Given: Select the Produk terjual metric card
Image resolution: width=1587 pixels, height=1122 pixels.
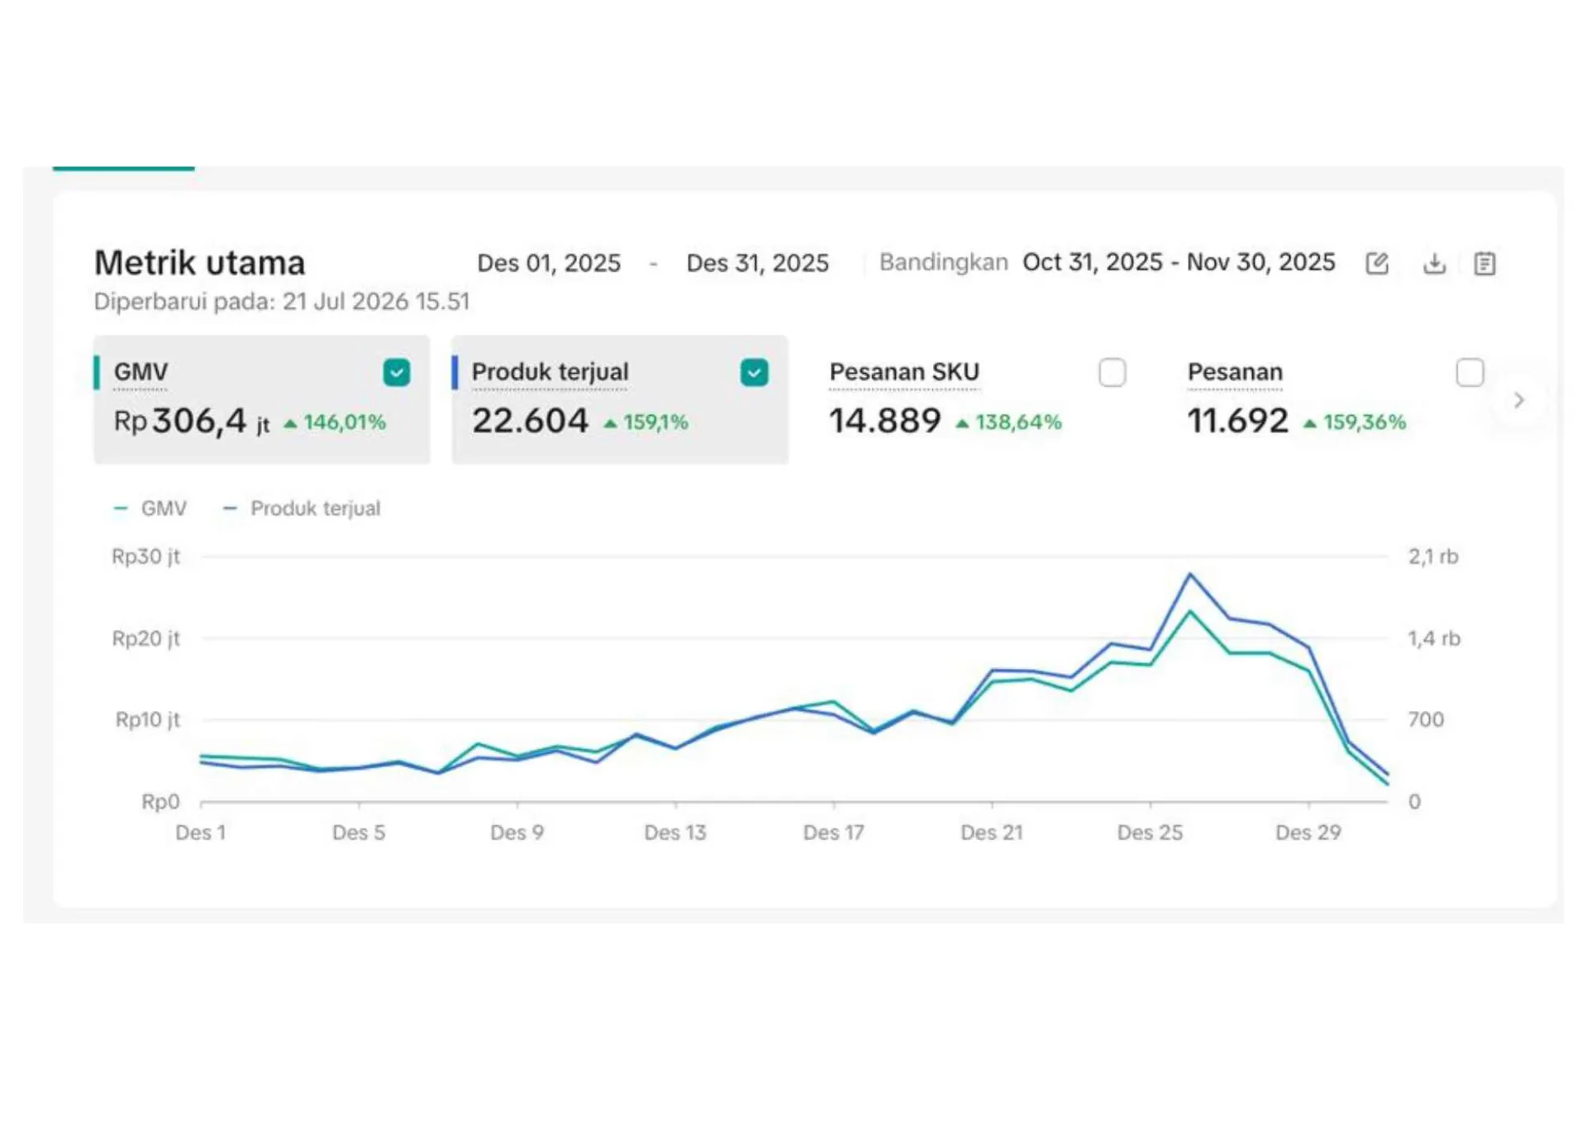Looking at the screenshot, I should [x=619, y=399].
